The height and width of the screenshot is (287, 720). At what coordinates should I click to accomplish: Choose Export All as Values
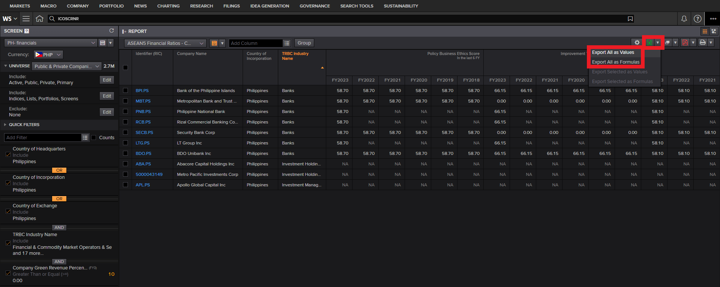pyautogui.click(x=613, y=52)
